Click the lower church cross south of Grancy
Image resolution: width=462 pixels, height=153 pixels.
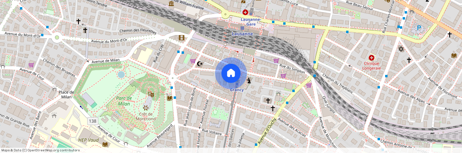(x=273, y=108)
